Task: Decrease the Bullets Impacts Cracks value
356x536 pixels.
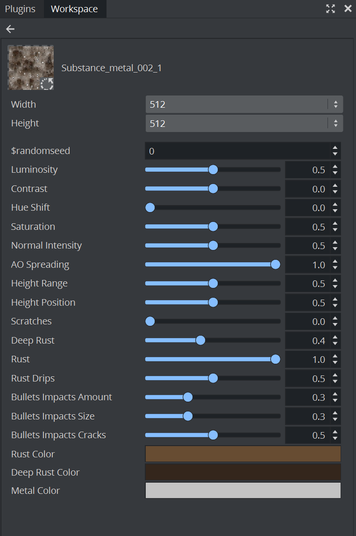Action: click(335, 438)
